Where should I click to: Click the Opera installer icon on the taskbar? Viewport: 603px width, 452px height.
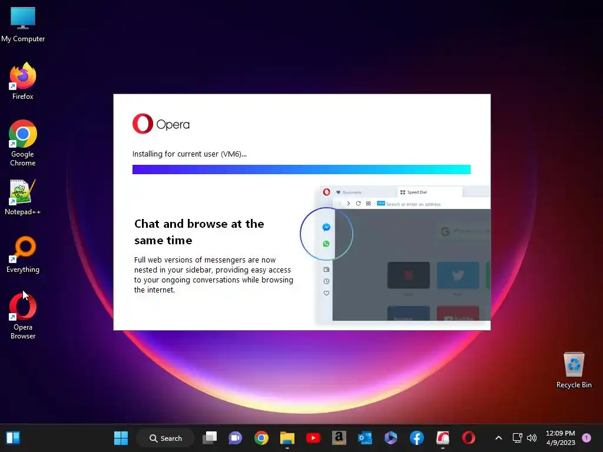pyautogui.click(x=443, y=438)
